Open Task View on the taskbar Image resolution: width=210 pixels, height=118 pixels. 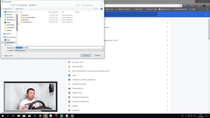point(13,116)
